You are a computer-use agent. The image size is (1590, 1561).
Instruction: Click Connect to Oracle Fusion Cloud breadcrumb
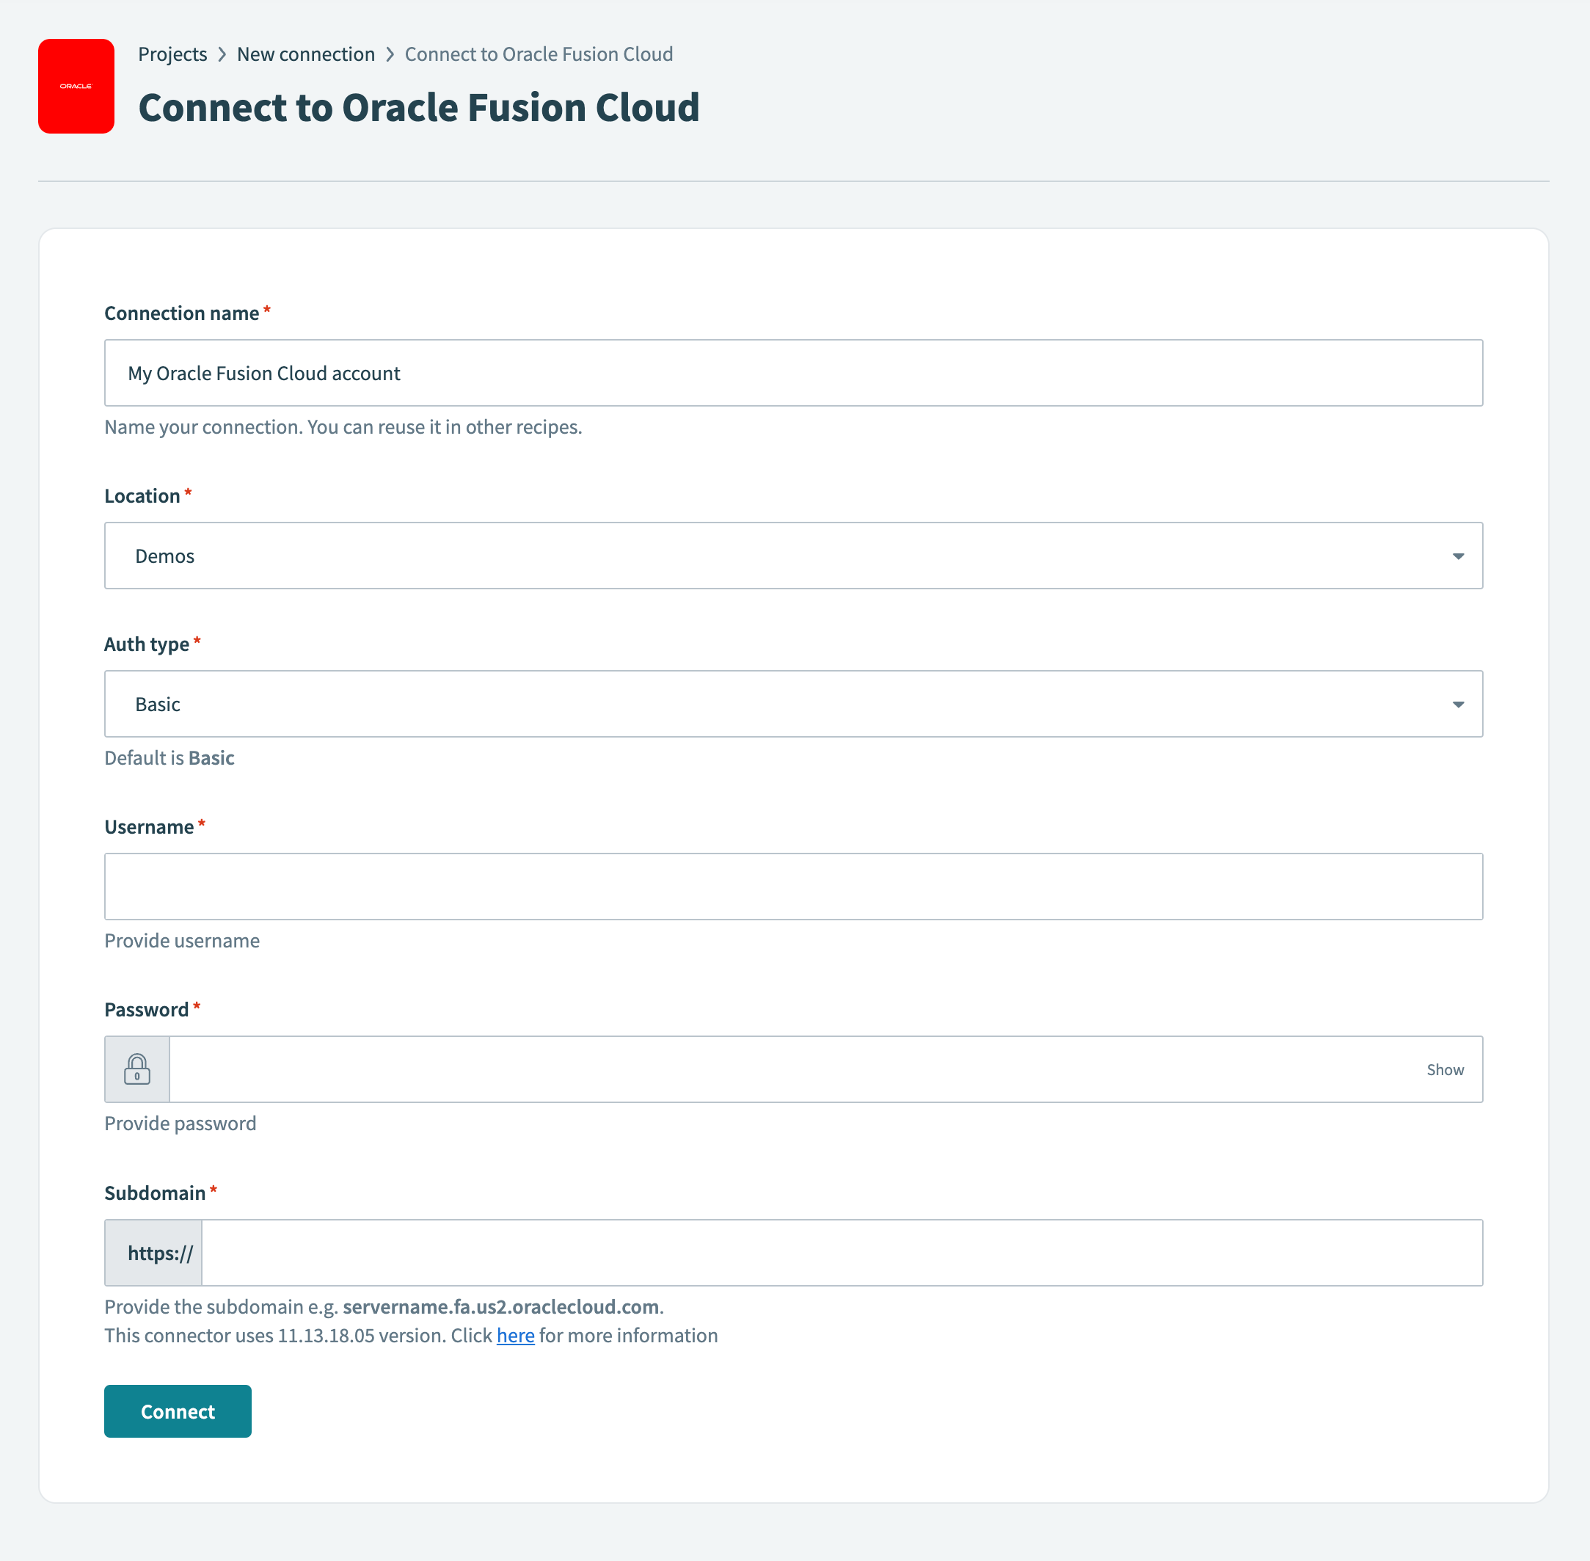[x=539, y=54]
